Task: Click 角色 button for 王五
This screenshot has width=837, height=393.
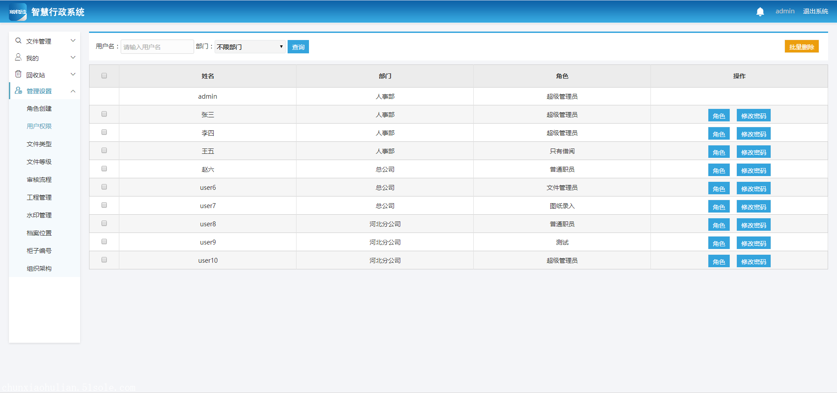Action: click(x=719, y=152)
